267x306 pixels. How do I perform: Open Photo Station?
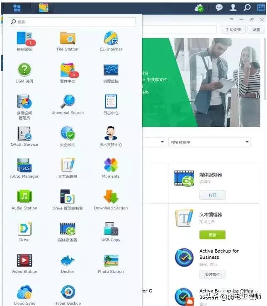coord(111,264)
